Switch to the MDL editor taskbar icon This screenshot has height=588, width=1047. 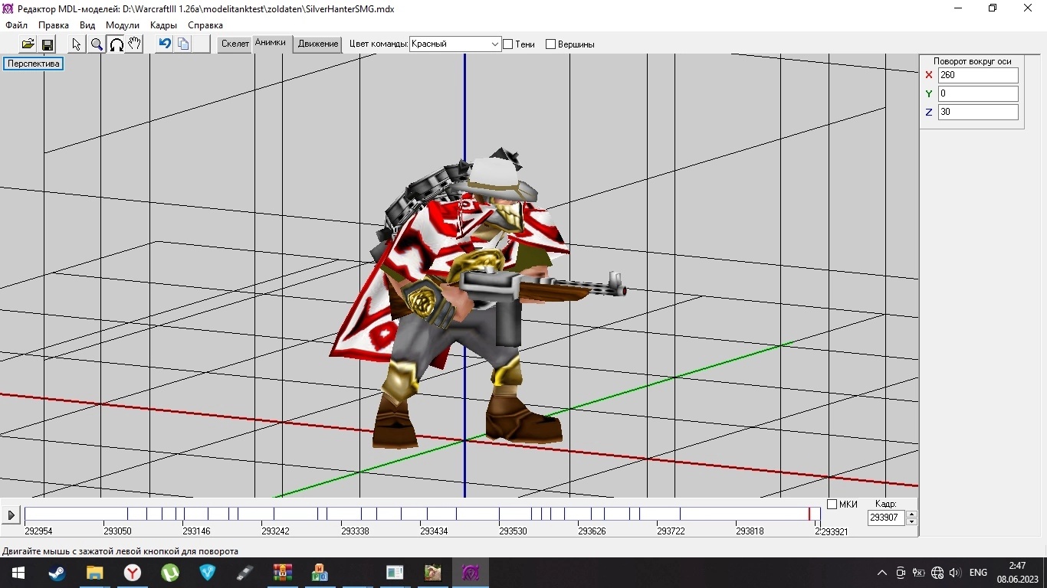[470, 573]
